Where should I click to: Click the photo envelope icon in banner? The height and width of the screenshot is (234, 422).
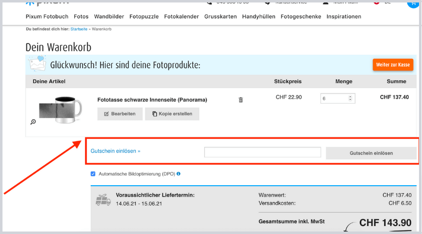tap(37, 63)
